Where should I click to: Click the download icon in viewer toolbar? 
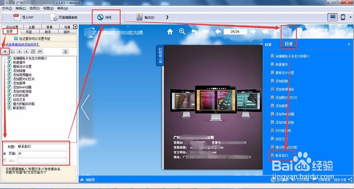click(x=301, y=31)
